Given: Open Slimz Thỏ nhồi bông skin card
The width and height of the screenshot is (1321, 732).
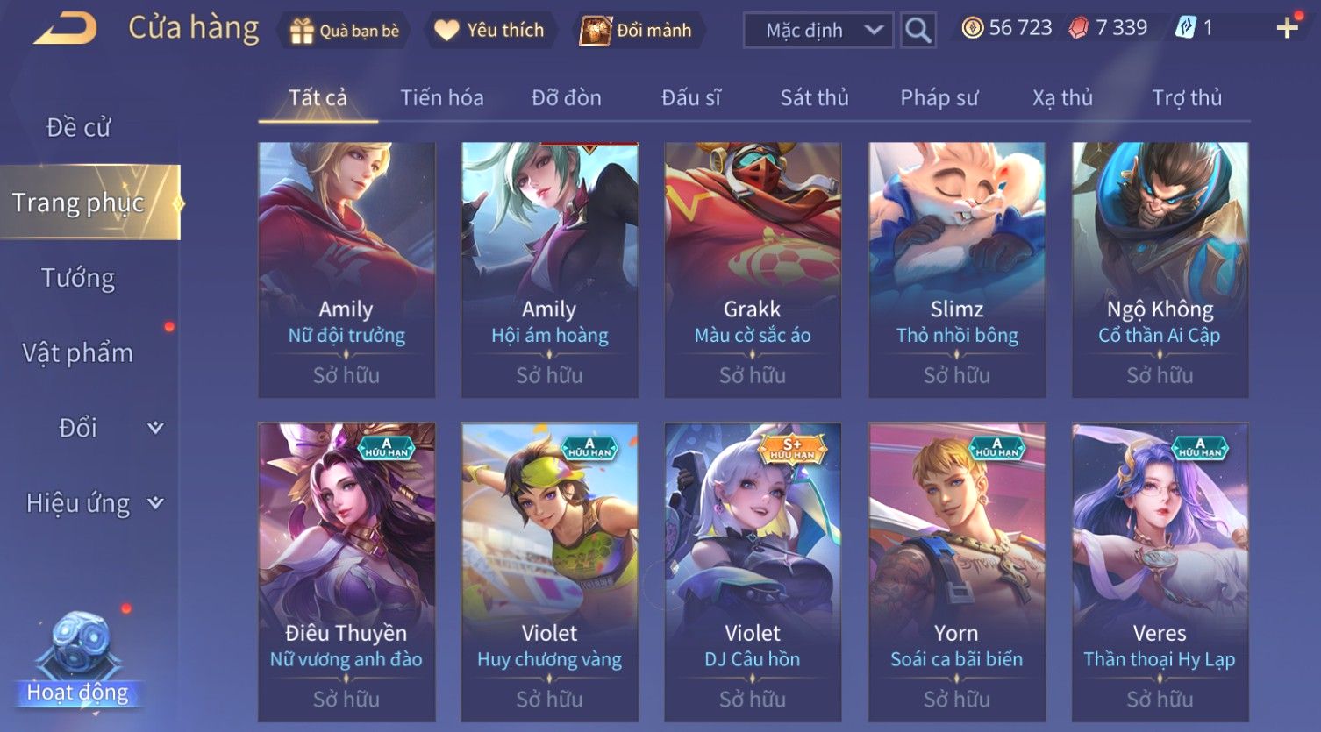Looking at the screenshot, I should (x=956, y=270).
